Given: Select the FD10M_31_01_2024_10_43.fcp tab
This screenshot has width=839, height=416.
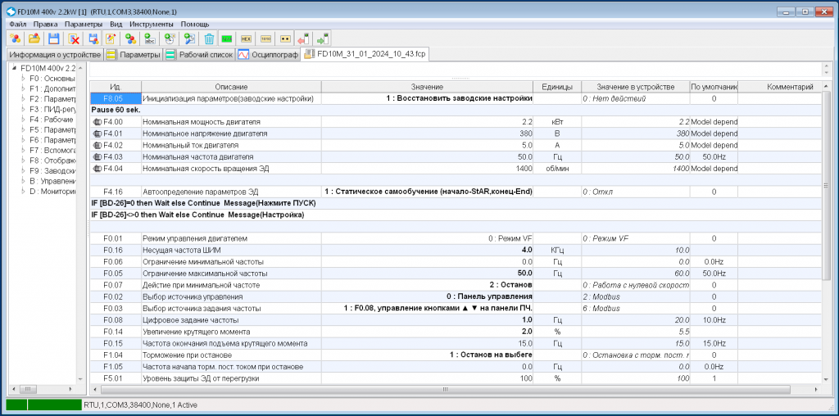Looking at the screenshot, I should click(365, 53).
